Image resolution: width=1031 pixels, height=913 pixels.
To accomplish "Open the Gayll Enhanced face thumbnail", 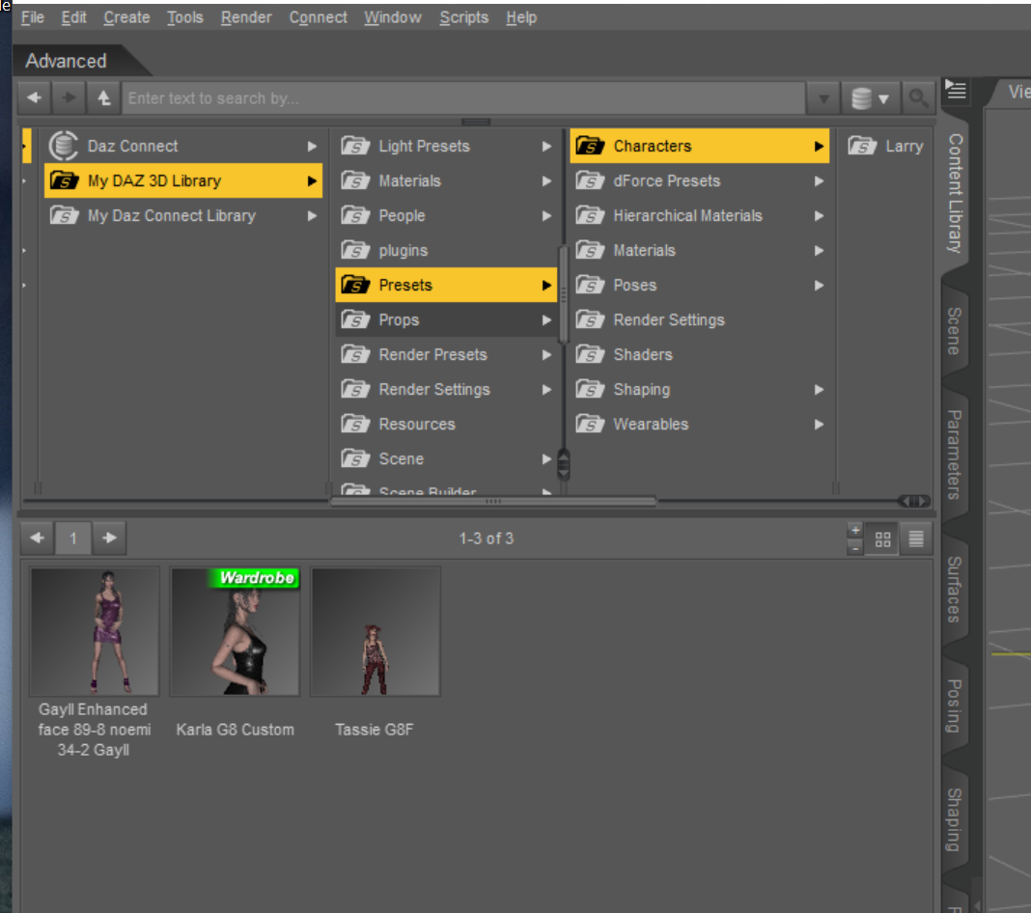I will [94, 632].
